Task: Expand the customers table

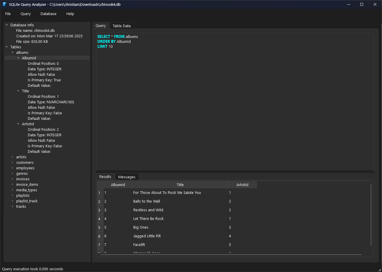Action: [x=12, y=162]
